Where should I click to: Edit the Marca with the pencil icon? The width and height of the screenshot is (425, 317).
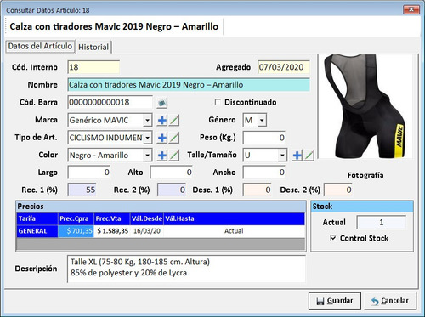(174, 121)
